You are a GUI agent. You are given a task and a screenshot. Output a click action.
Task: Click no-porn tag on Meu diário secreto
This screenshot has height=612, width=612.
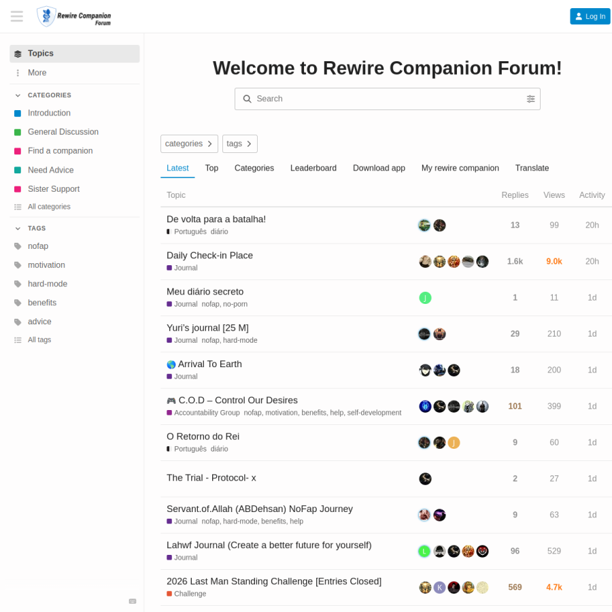[x=235, y=304]
